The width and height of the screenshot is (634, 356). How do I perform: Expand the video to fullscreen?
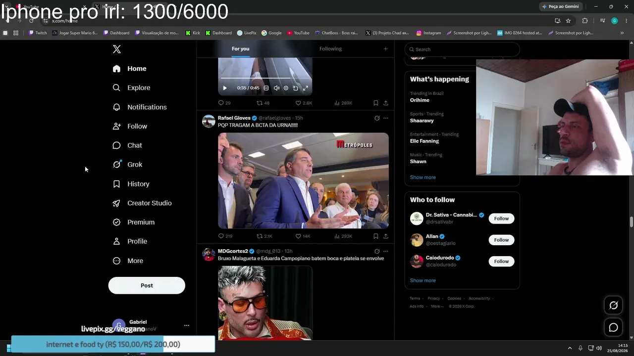point(305,88)
